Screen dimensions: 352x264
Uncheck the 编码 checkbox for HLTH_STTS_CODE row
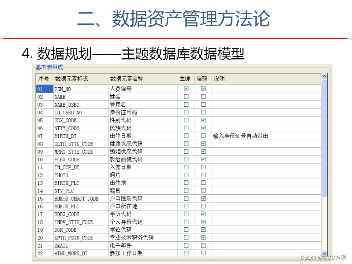203,143
